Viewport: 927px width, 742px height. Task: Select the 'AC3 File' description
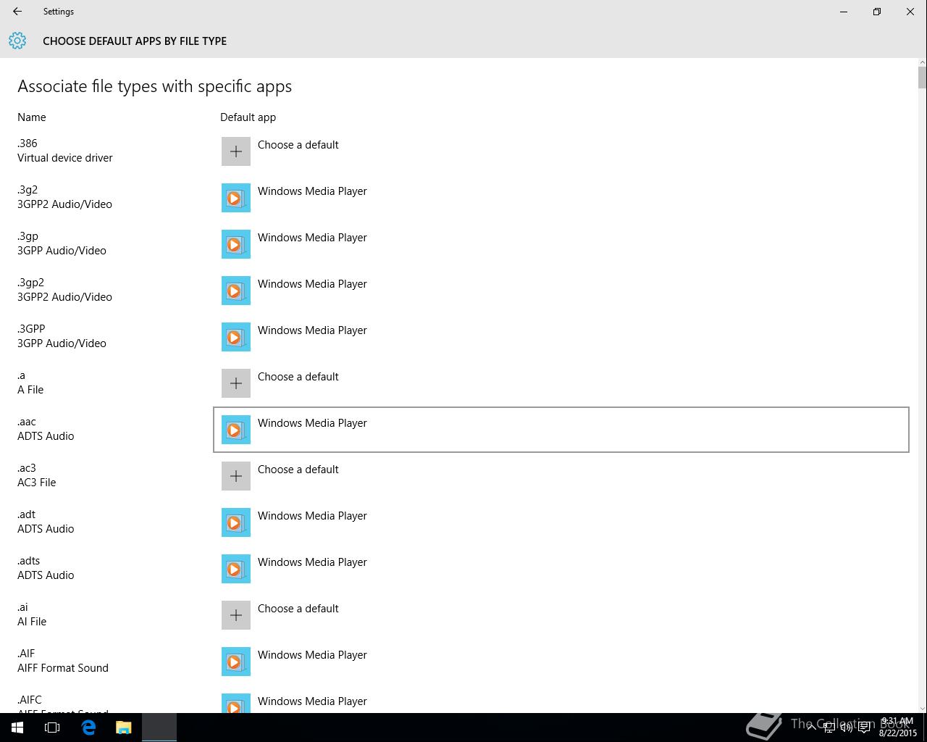[36, 483]
